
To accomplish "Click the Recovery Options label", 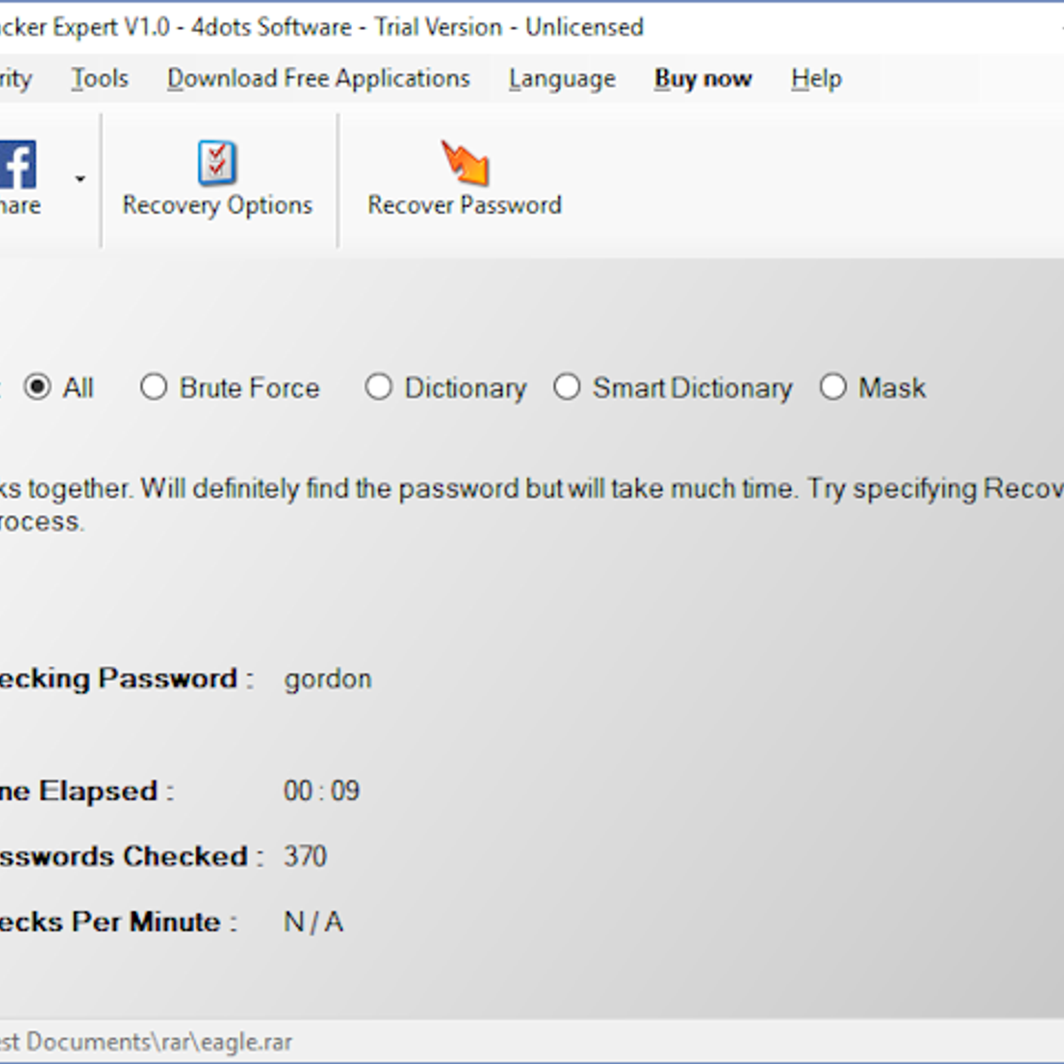I will pos(217,206).
